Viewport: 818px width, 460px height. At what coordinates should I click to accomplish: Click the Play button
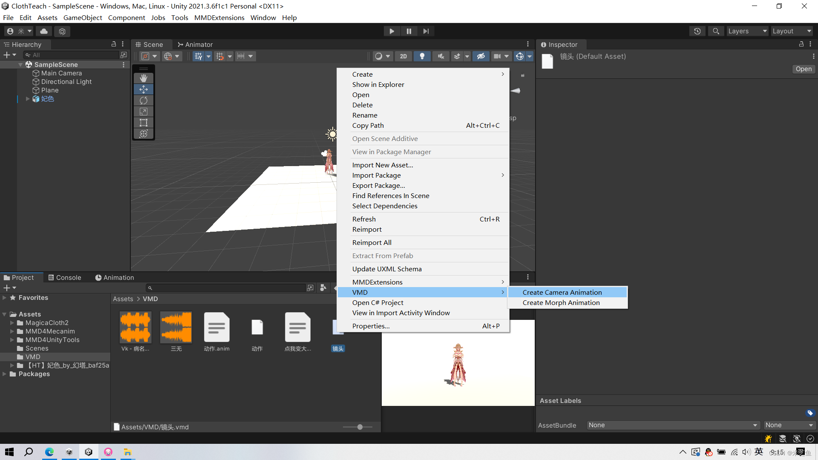[392, 31]
